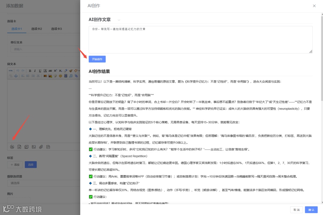Click the eraser clear-format icon
This screenshot has width=323, height=215.
coord(65,71)
